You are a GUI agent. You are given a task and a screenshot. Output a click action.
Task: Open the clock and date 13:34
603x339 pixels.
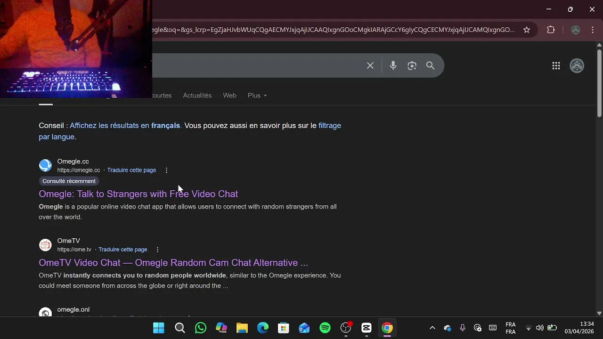pyautogui.click(x=579, y=328)
